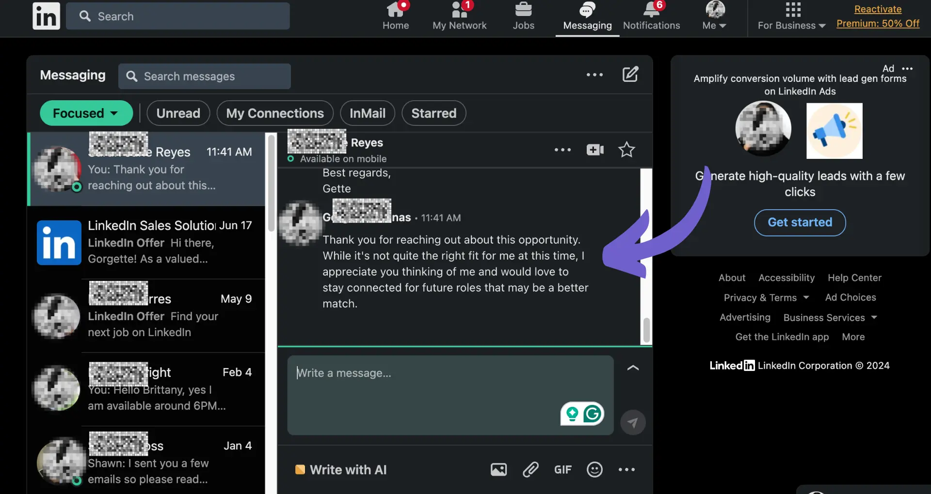Click Write with AI button
Image resolution: width=931 pixels, height=494 pixels.
(341, 470)
